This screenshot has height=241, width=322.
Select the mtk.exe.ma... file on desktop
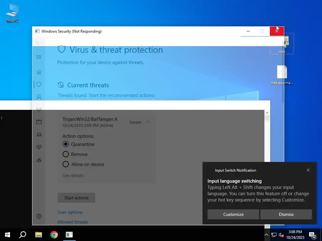click(282, 75)
